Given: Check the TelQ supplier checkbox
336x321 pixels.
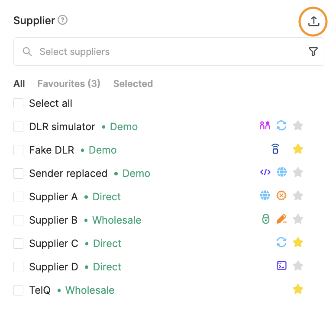Looking at the screenshot, I should coord(19,290).
